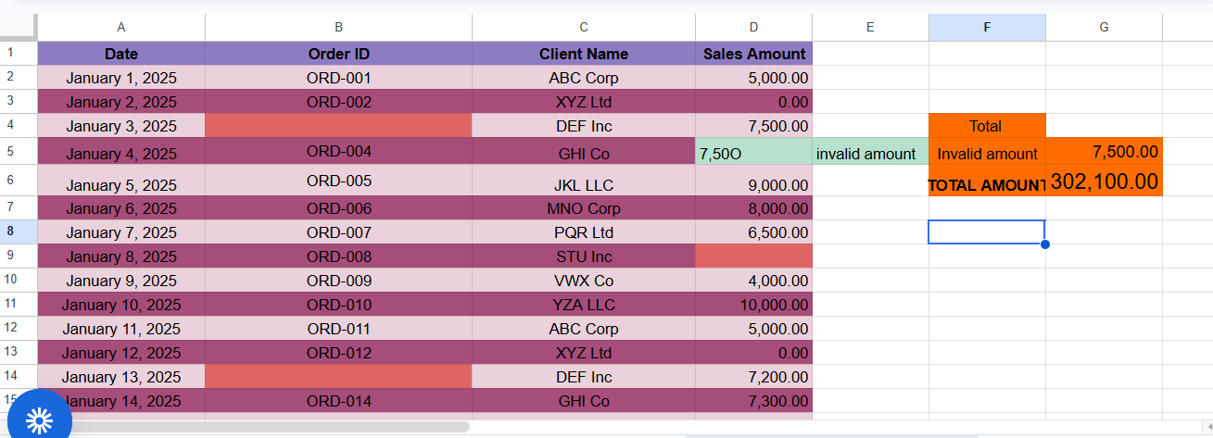Image resolution: width=1213 pixels, height=438 pixels.
Task: Select the empty red cell in row 9
Action: [753, 257]
